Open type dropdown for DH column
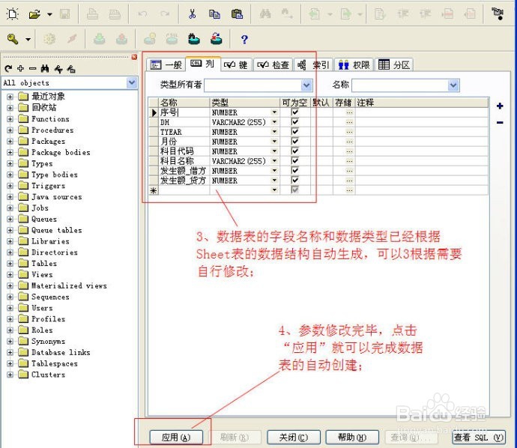Screen dimensions: 517x448 coord(274,122)
